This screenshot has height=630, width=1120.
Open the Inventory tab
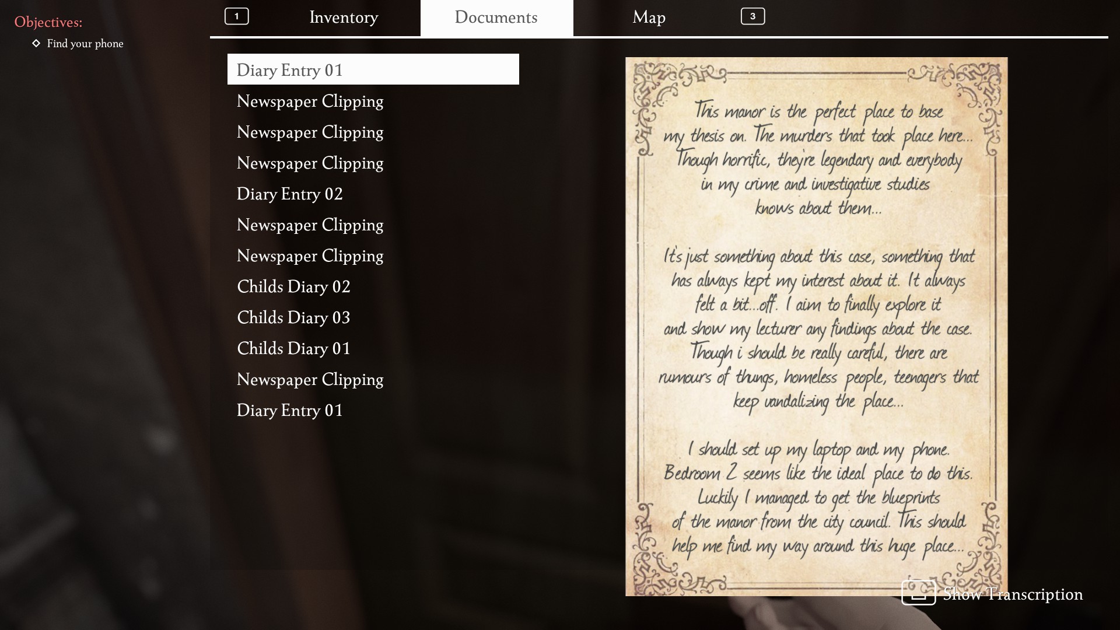344,17
